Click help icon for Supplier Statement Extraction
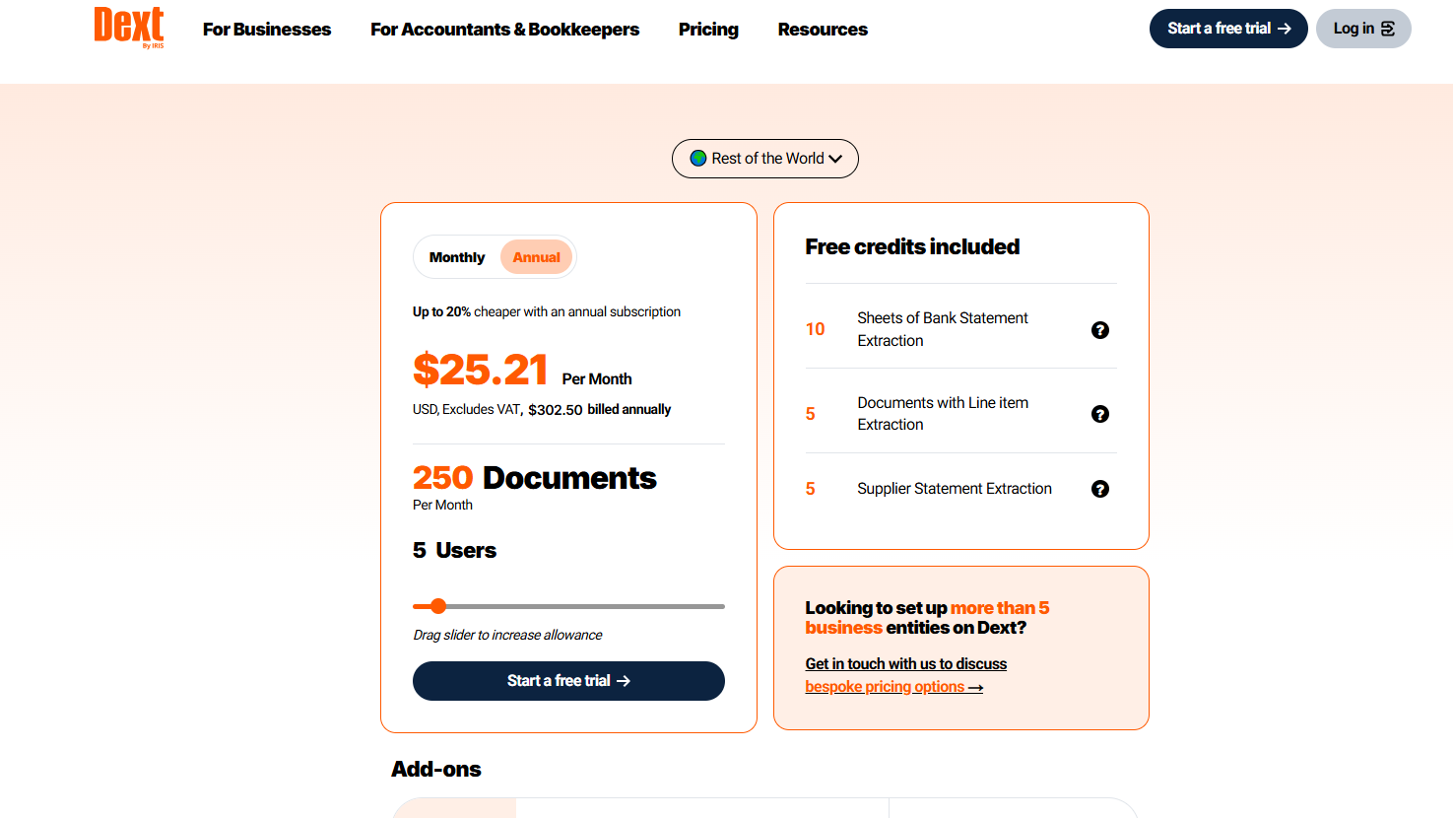This screenshot has height=818, width=1453. pos(1100,489)
